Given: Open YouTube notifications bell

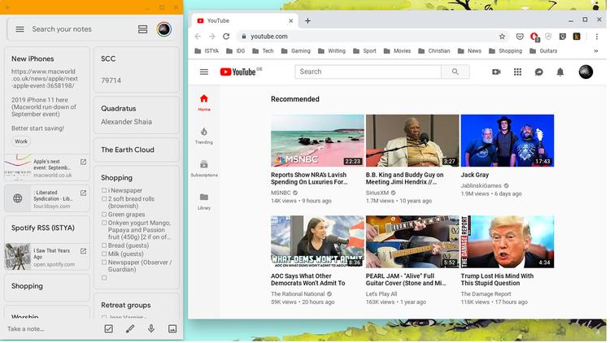Looking at the screenshot, I should pos(560,72).
